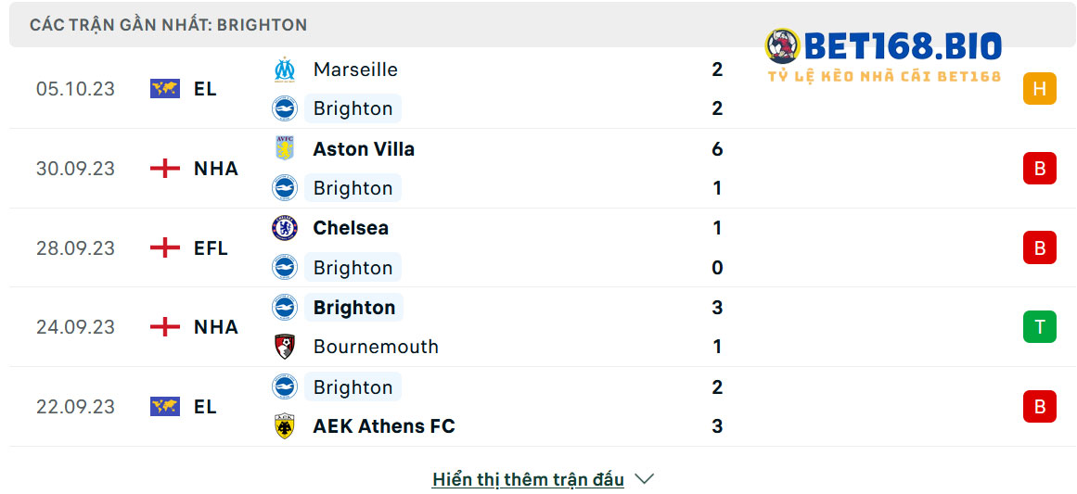The image size is (1077, 494).
Task: Click the AEK Athens FC crest
Action: pos(285,426)
